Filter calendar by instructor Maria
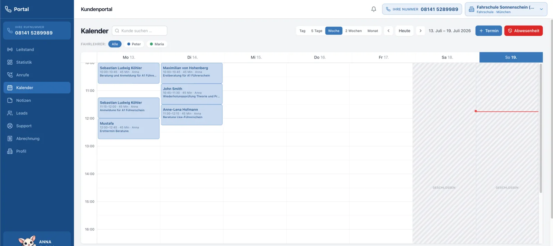Image resolution: width=553 pixels, height=246 pixels. 157,44
